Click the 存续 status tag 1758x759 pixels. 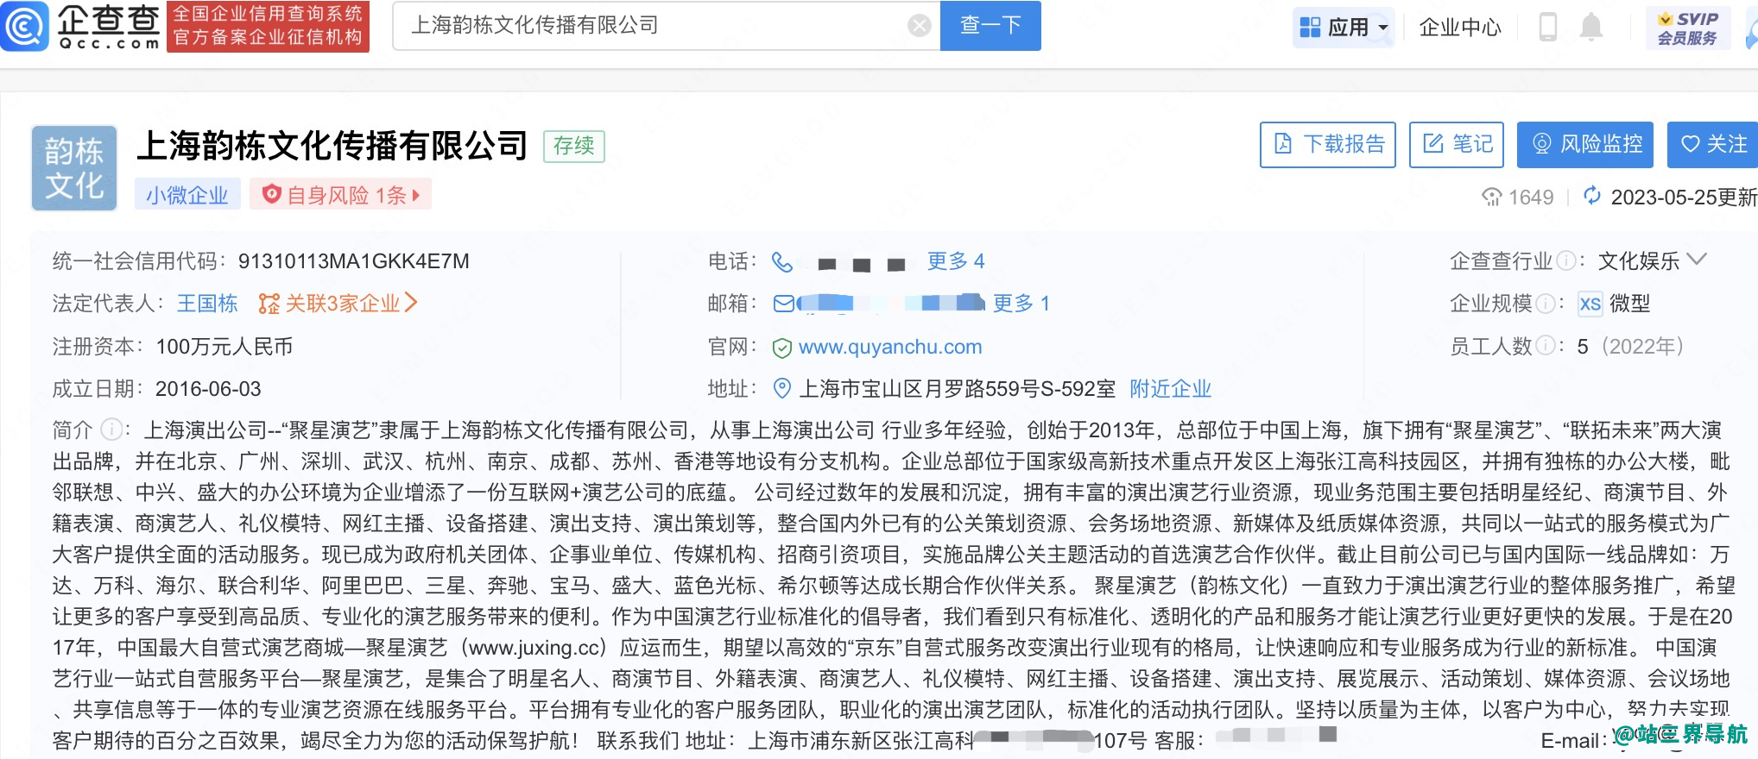(x=574, y=146)
